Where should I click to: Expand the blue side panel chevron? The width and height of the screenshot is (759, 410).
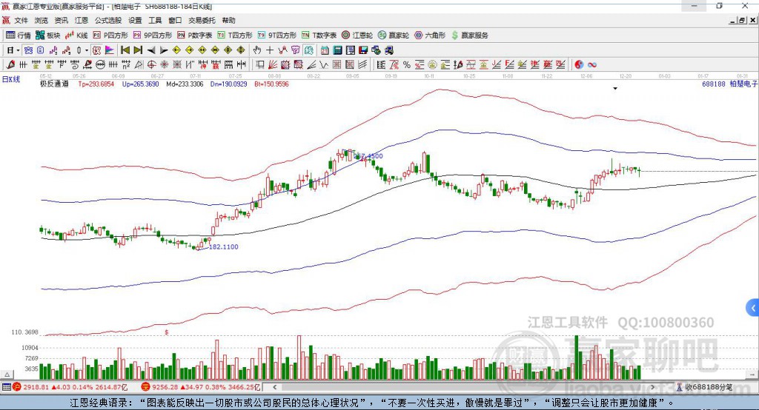(753, 308)
